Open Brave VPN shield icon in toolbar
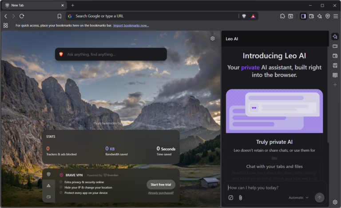 328,16
